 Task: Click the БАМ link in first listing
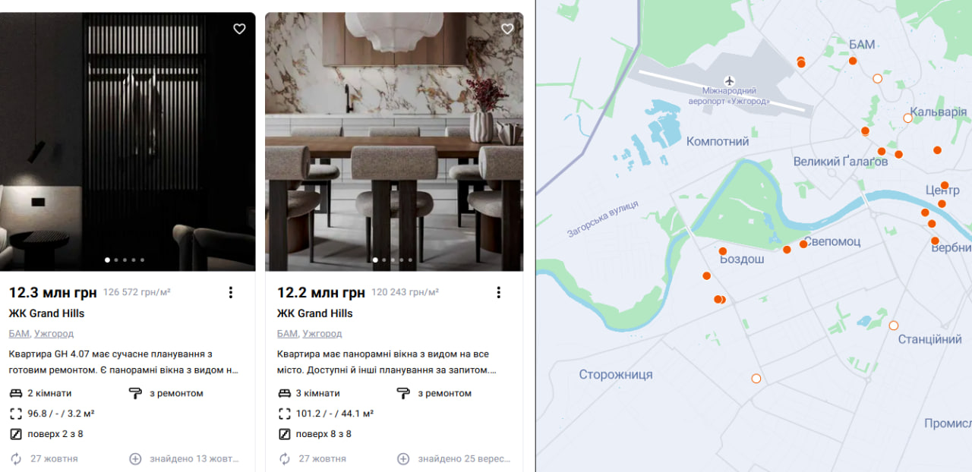click(x=19, y=333)
